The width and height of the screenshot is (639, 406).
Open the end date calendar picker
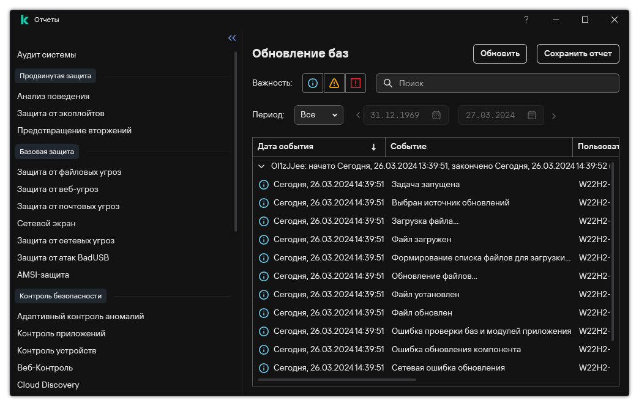[532, 115]
